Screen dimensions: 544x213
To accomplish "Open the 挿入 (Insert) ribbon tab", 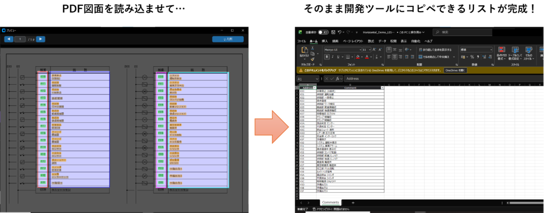I will tap(325, 41).
